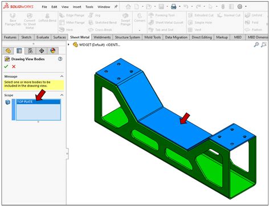Click the Save icon

coord(161,7)
